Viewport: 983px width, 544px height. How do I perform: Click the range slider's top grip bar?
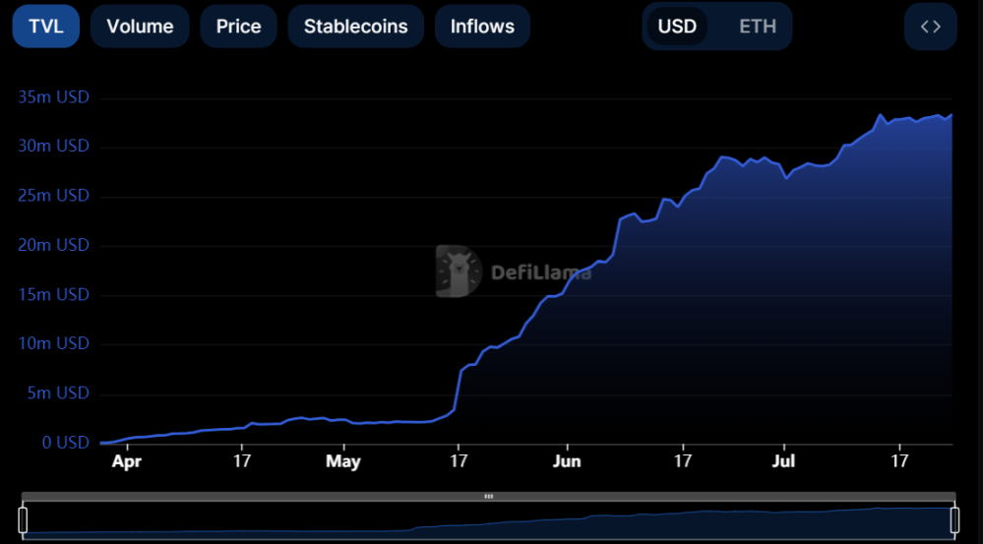click(x=488, y=497)
